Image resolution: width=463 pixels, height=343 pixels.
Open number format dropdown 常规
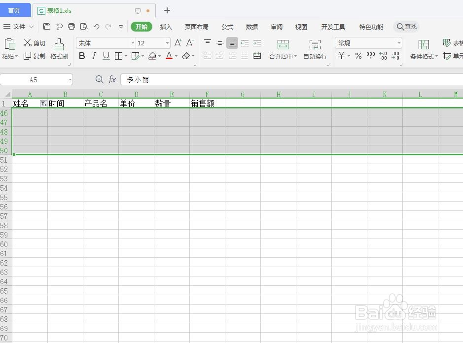tap(399, 43)
